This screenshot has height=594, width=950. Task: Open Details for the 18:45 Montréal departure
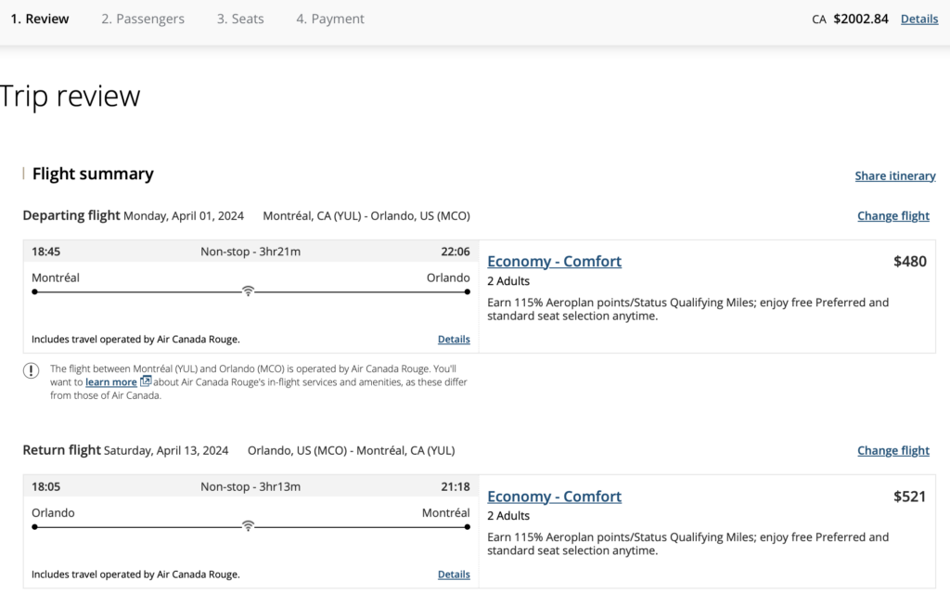pos(454,340)
